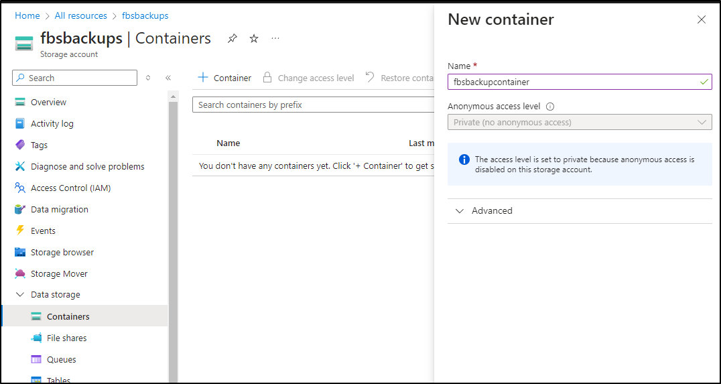Open Data migration page
The image size is (721, 384).
click(60, 209)
